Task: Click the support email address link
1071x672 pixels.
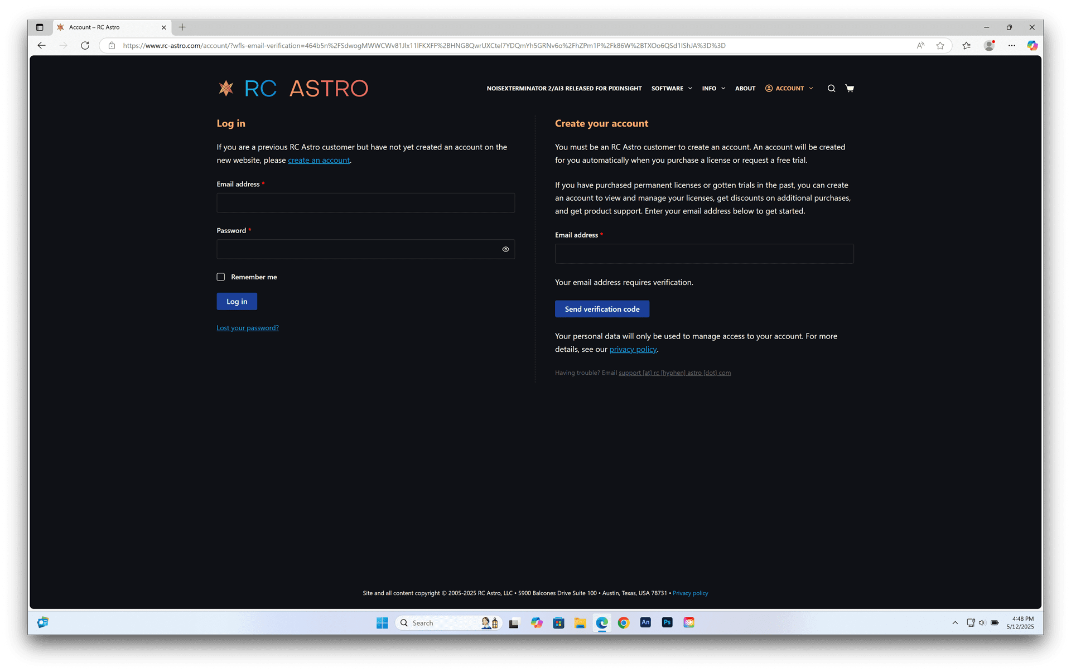Action: point(674,373)
